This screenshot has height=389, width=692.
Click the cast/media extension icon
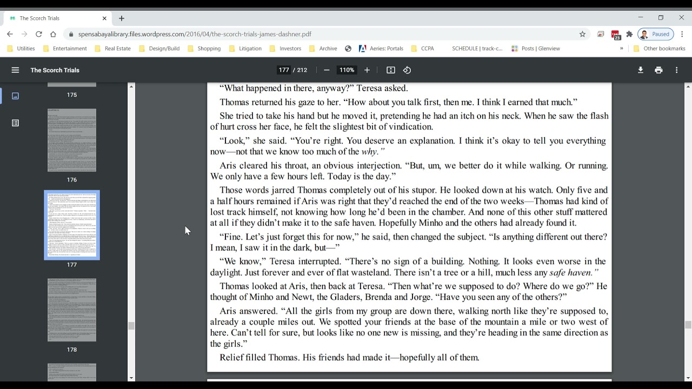point(601,34)
